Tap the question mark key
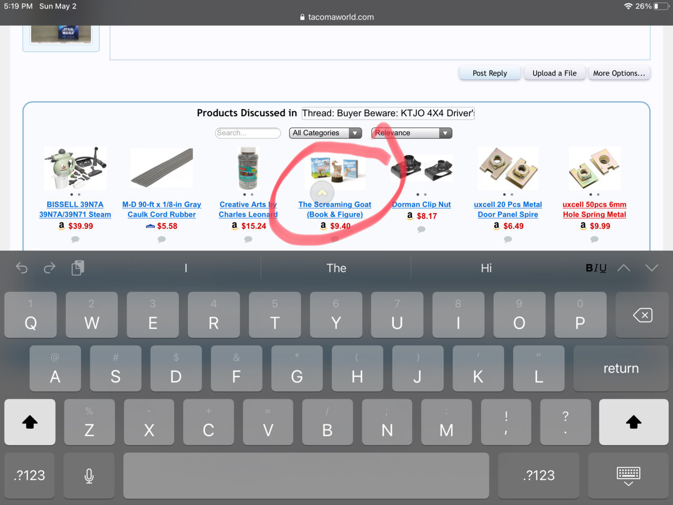 pyautogui.click(x=565, y=422)
